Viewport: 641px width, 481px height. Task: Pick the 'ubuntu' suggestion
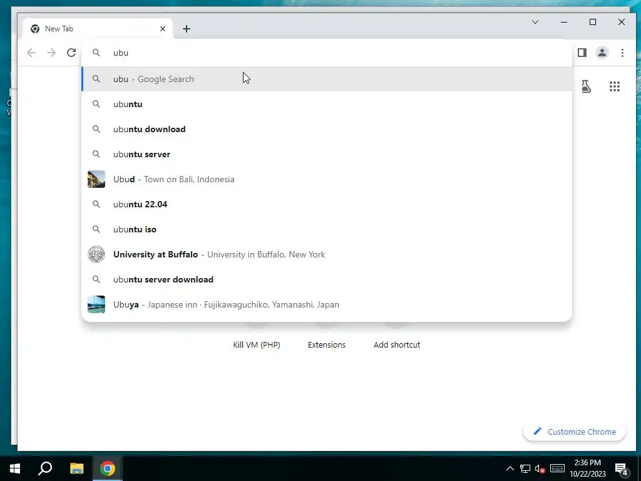(327, 105)
